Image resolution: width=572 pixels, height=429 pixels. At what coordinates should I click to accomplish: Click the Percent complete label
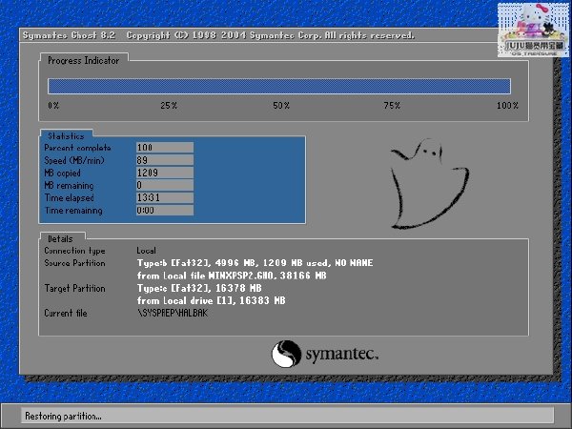[77, 148]
